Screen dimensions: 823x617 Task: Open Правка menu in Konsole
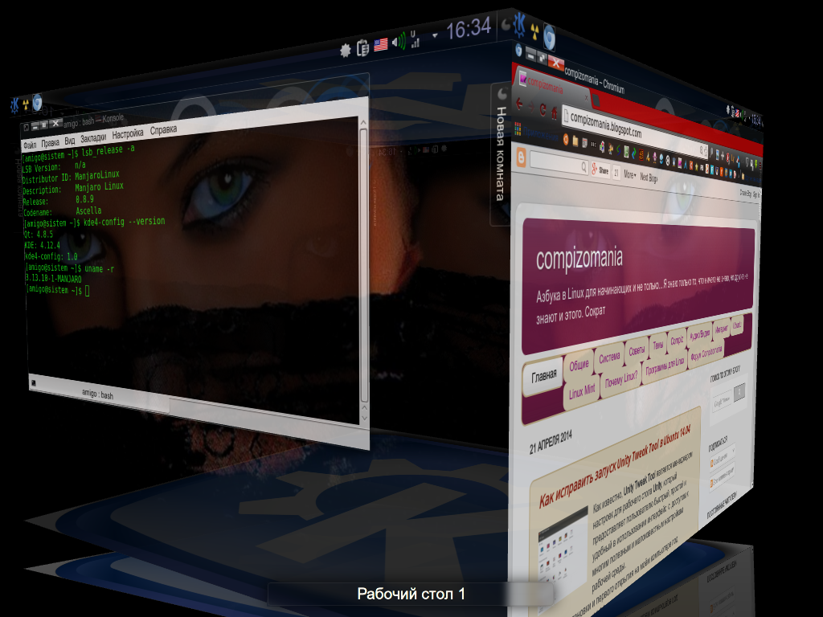click(51, 142)
